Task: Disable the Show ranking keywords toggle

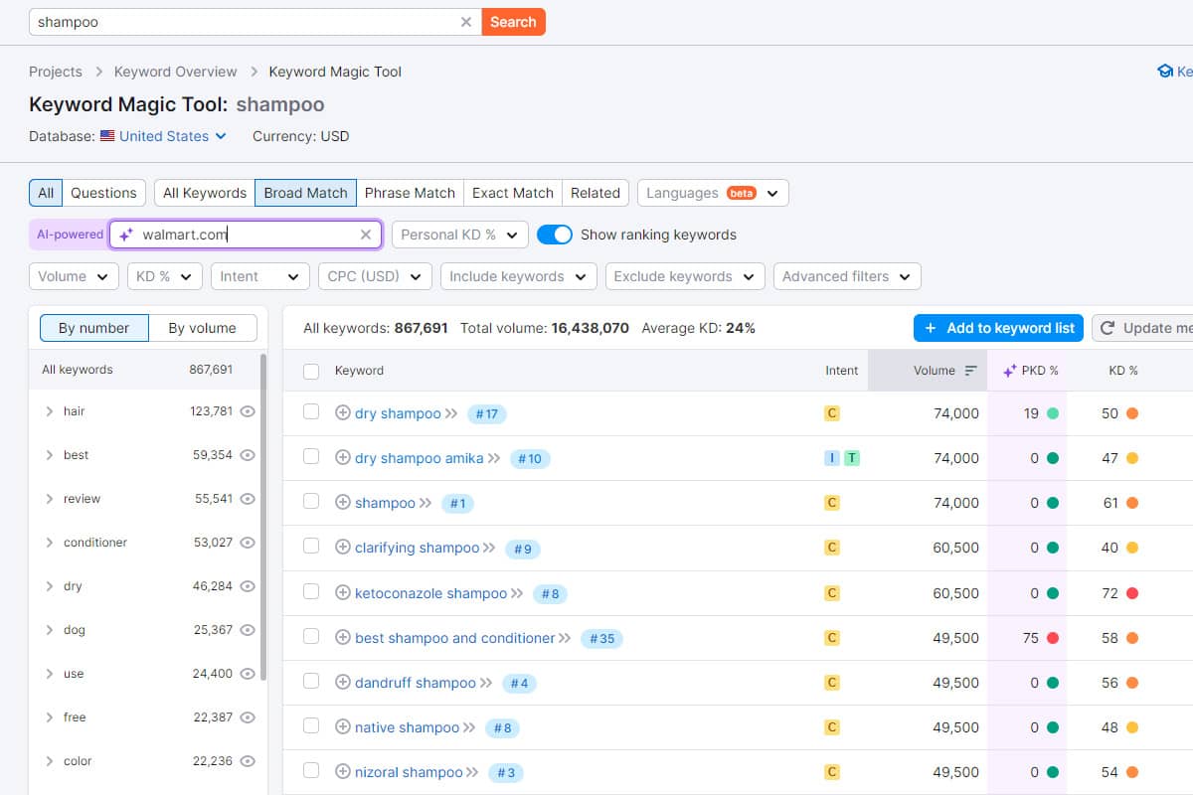Action: pyautogui.click(x=555, y=235)
